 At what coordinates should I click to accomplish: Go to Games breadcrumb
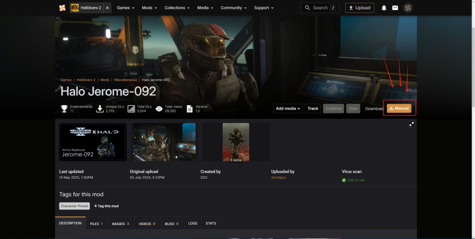(x=66, y=80)
